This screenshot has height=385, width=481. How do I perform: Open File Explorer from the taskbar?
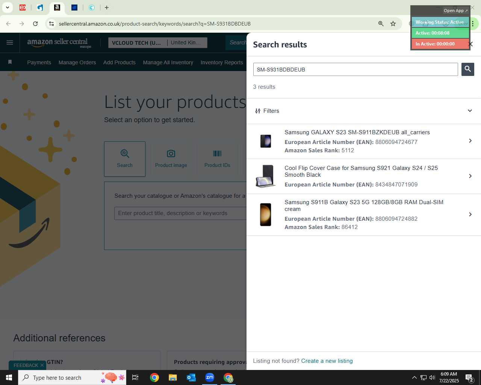[172, 377]
